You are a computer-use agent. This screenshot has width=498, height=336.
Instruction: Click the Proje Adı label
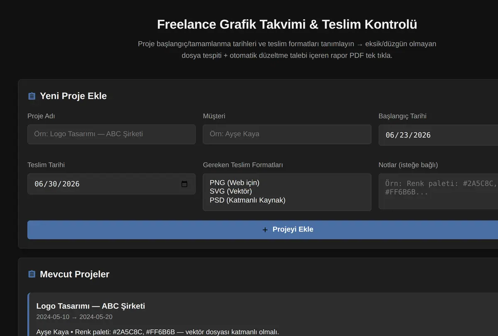coord(41,116)
